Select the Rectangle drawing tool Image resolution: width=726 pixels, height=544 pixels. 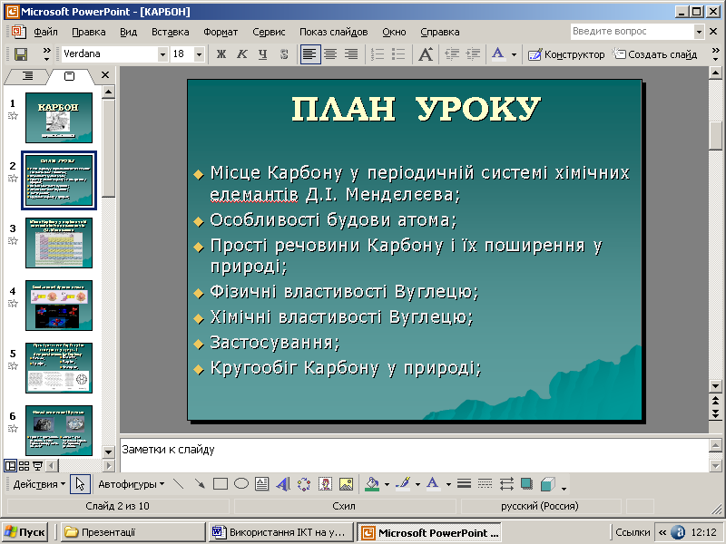pyautogui.click(x=221, y=484)
